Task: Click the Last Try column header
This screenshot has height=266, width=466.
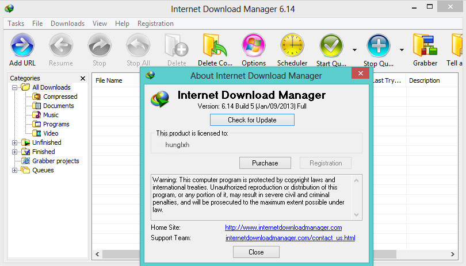Action: (388, 80)
